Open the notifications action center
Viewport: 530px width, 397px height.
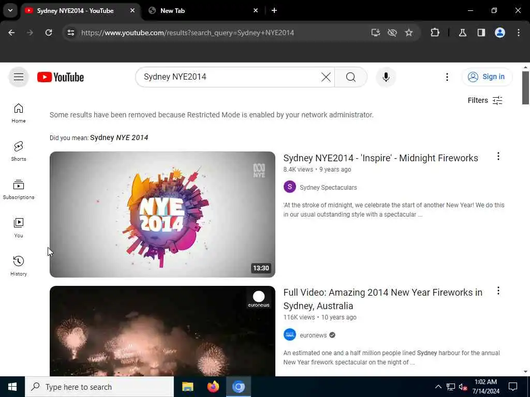coord(513,387)
